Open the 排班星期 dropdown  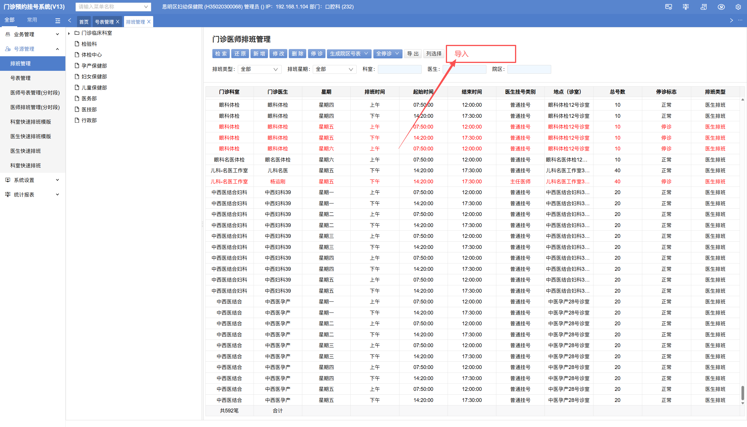(334, 69)
